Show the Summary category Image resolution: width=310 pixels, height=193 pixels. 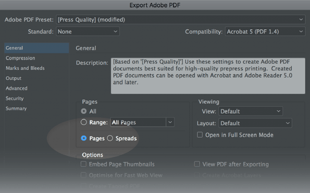pos(16,109)
